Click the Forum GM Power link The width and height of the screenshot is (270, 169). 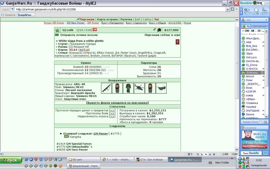tap(54, 23)
